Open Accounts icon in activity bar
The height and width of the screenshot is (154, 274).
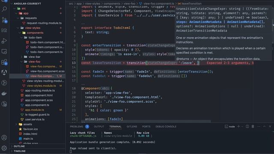[4, 138]
